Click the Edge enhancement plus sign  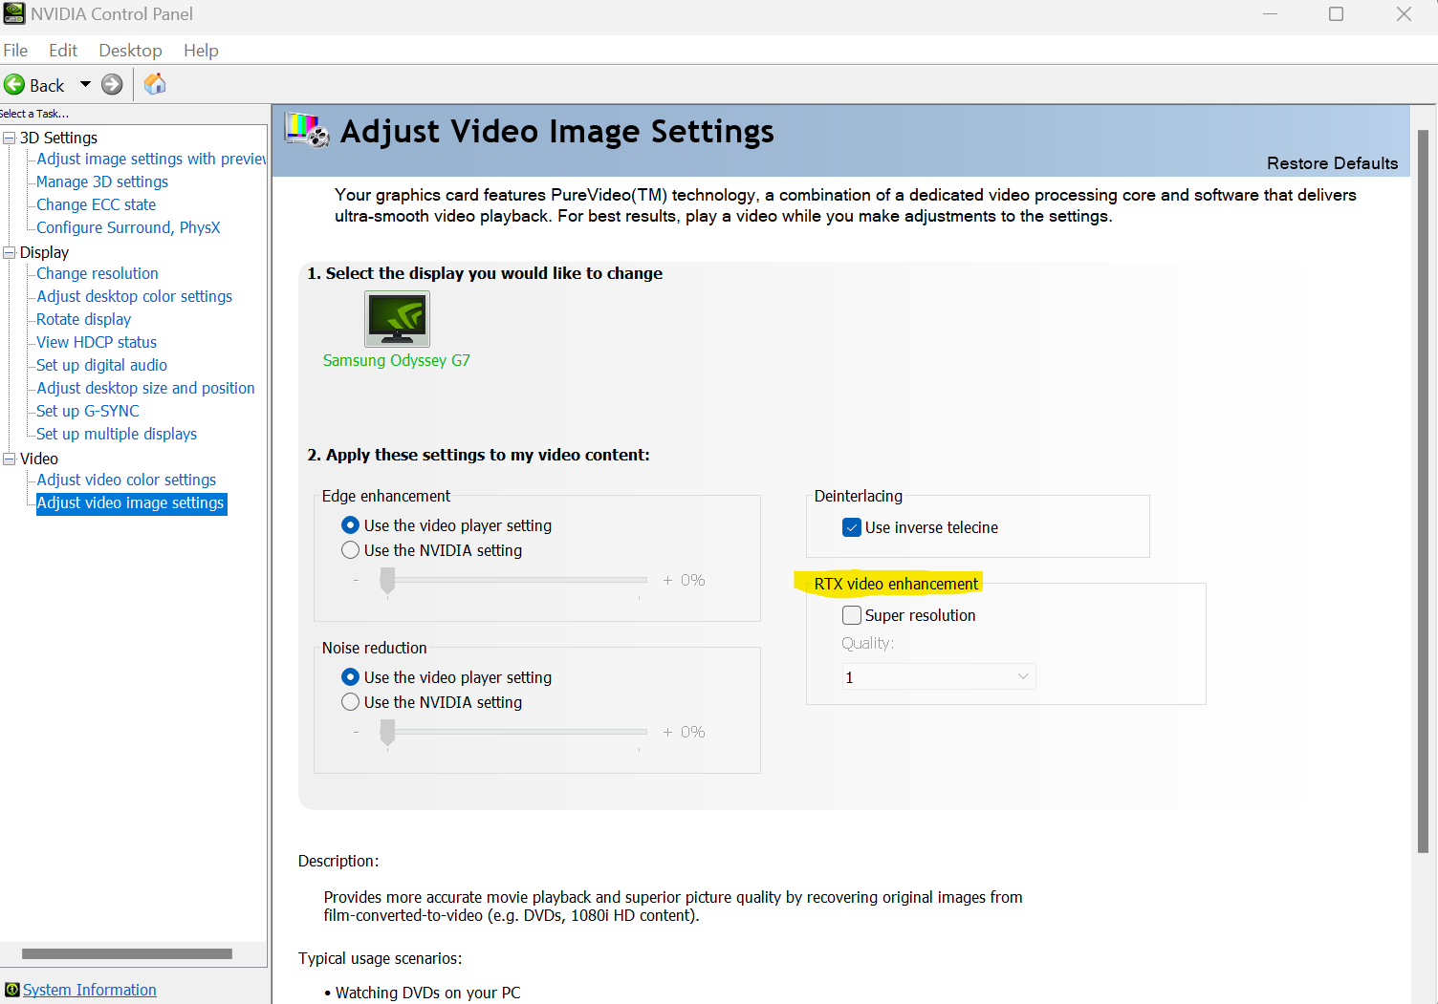(667, 580)
